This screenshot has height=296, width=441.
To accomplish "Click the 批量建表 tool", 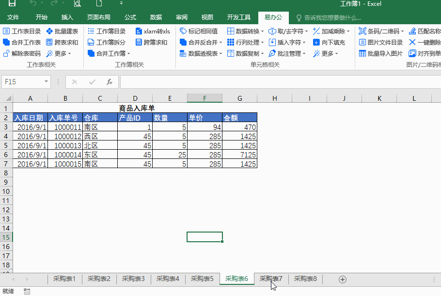I will (x=62, y=31).
